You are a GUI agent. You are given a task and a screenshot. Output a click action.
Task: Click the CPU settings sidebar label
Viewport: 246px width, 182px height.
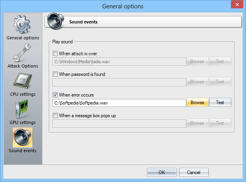[x=23, y=94]
